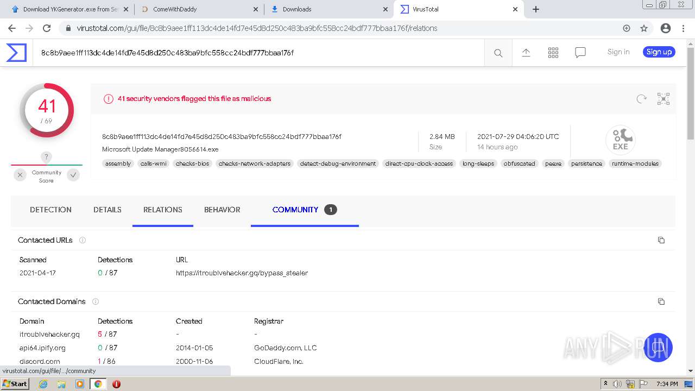Click the browser back arrow

[x=11, y=28]
